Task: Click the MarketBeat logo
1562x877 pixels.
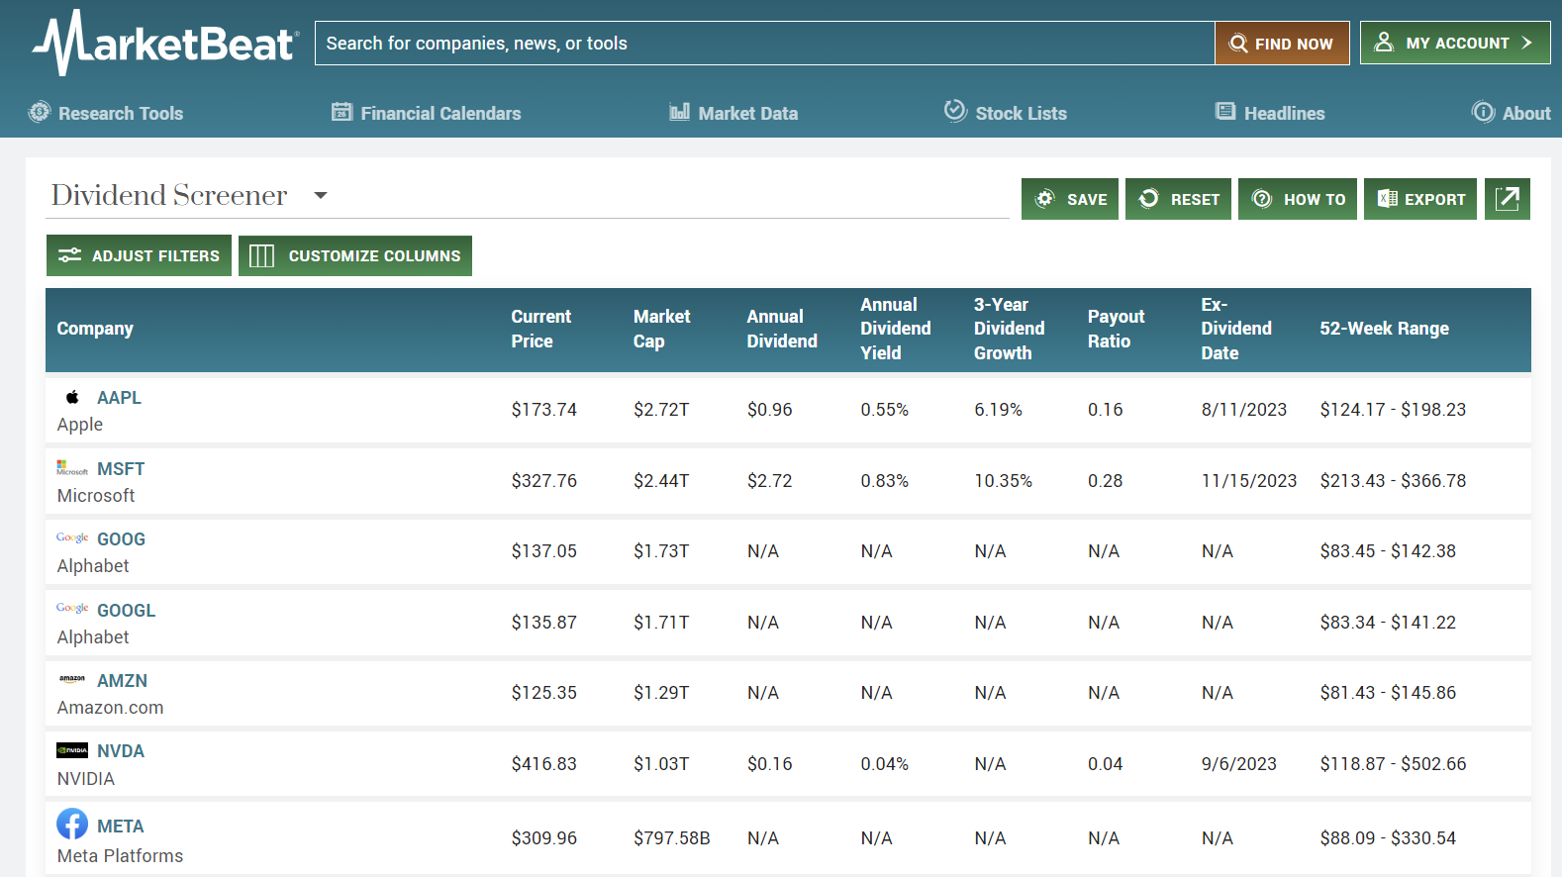Action: tap(165, 44)
